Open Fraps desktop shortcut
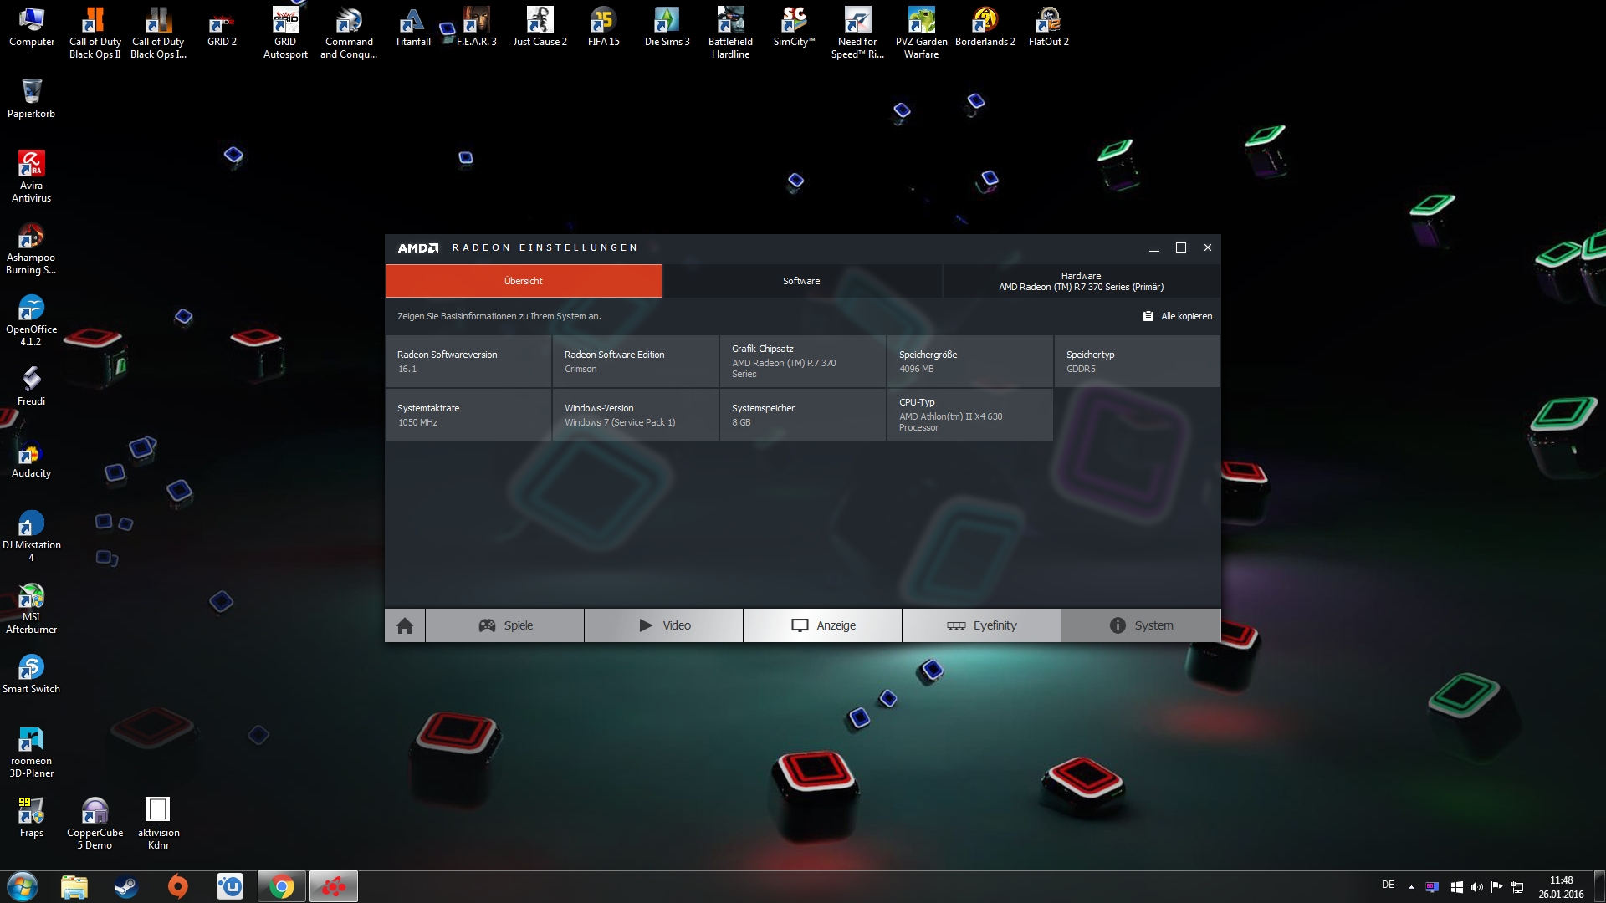The height and width of the screenshot is (903, 1606). pyautogui.click(x=31, y=811)
